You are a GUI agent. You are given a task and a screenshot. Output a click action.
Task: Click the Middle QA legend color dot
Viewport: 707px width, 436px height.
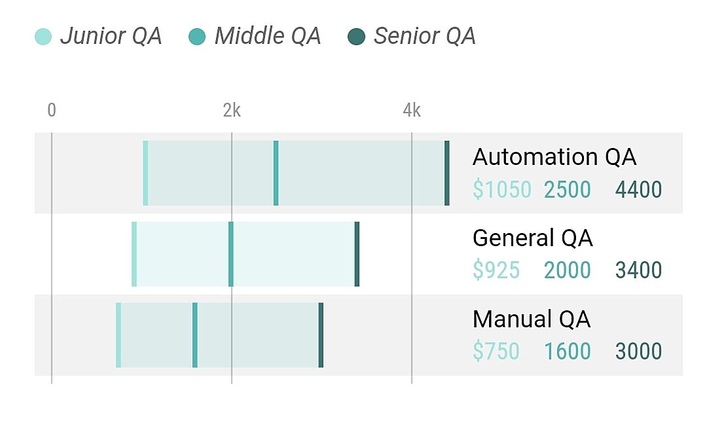196,37
